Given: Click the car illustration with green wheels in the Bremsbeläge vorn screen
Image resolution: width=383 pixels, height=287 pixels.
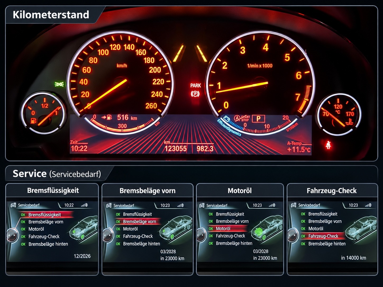Looking at the screenshot, I should [176, 228].
